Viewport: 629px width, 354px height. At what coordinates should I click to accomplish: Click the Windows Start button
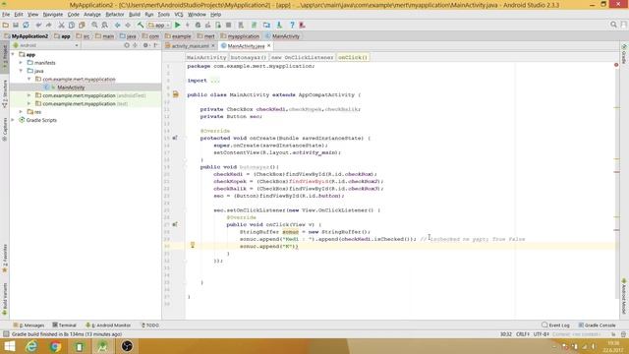[x=9, y=346]
